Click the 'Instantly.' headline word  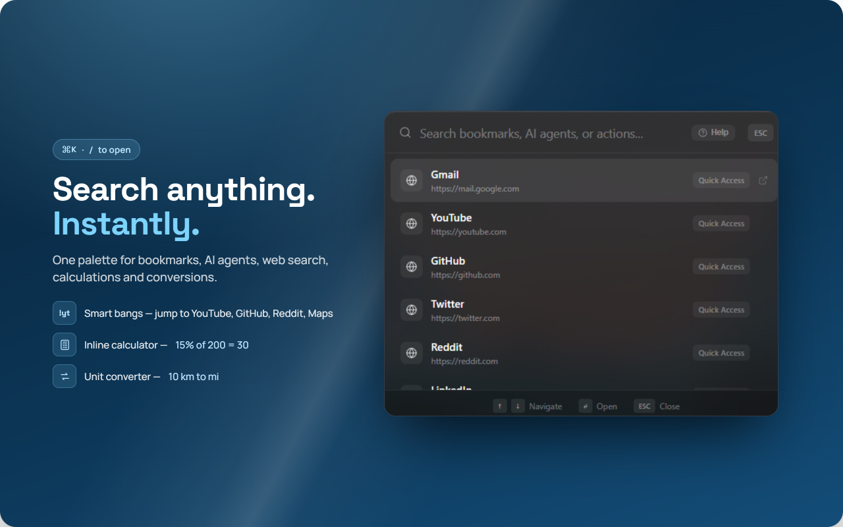coord(126,224)
